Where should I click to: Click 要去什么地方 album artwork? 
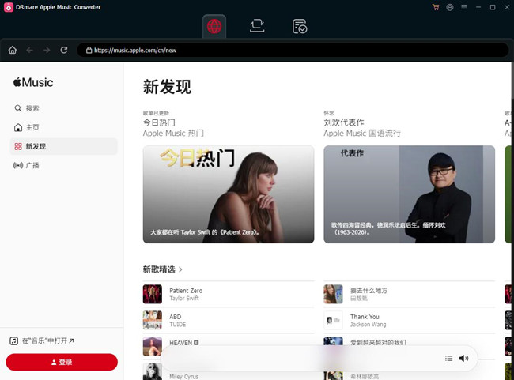pyautogui.click(x=334, y=294)
